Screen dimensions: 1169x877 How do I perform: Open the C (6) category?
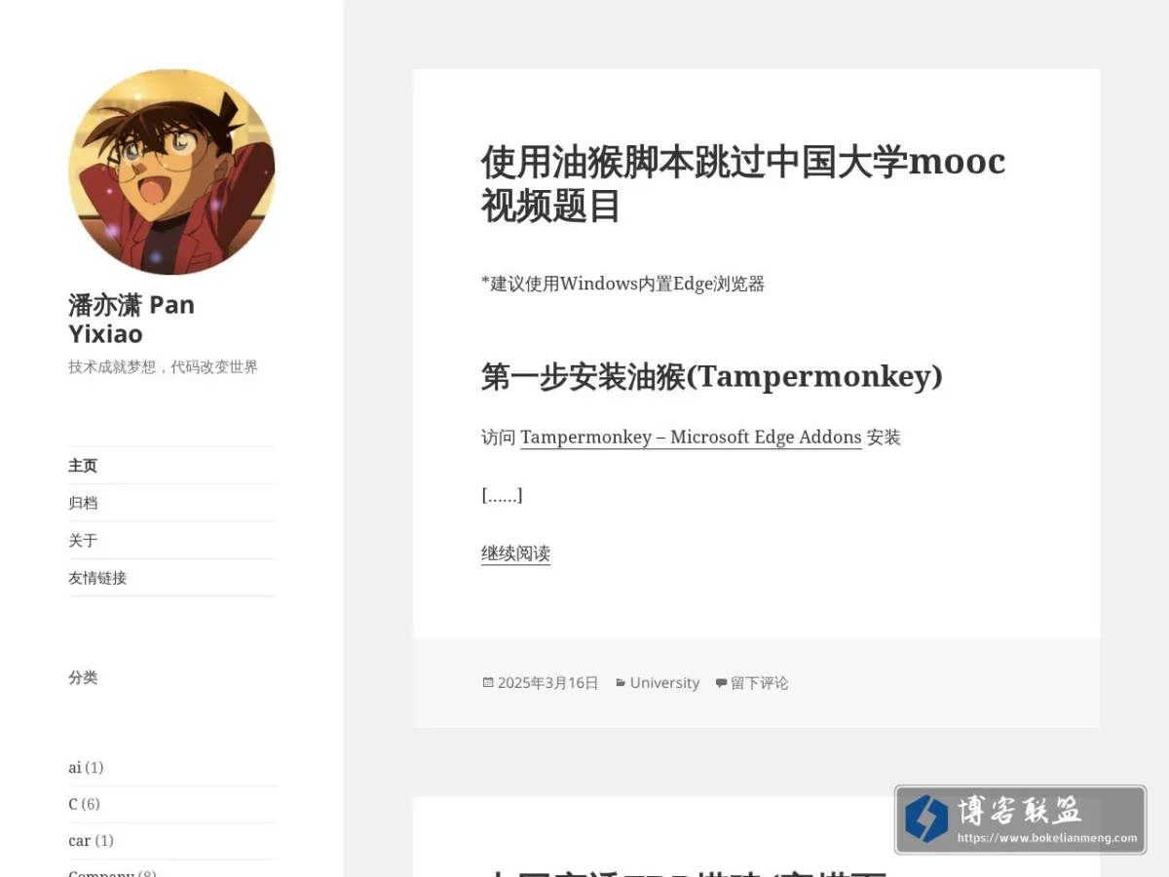tap(73, 804)
